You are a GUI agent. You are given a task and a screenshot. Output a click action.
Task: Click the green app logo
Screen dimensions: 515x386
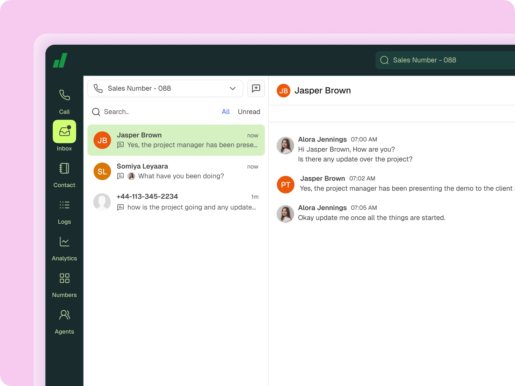click(60, 60)
